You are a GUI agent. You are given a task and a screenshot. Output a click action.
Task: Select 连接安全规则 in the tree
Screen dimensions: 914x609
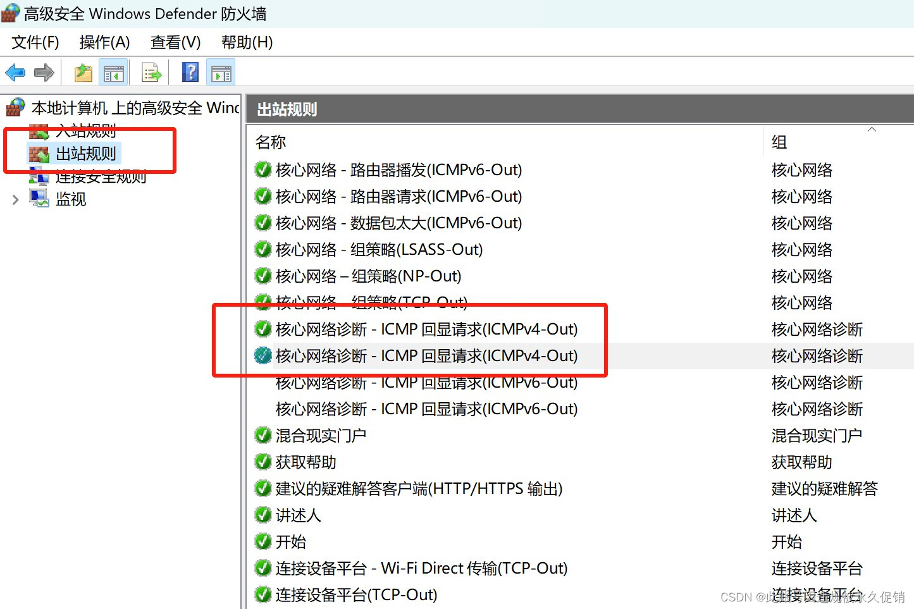pyautogui.click(x=101, y=176)
